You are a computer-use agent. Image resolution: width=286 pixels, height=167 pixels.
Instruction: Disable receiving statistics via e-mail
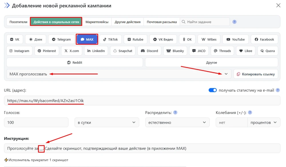tap(213, 90)
